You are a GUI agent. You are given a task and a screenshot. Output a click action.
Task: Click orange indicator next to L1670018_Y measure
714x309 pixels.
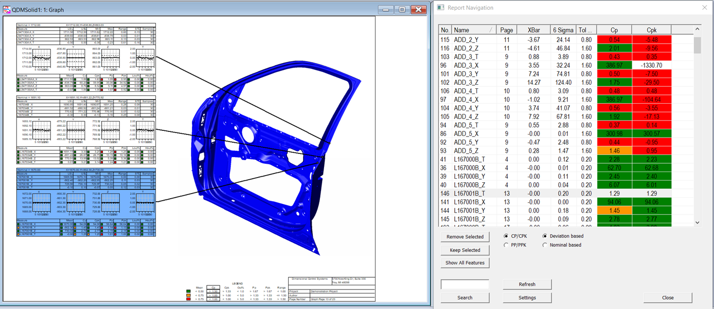[x=19, y=227]
